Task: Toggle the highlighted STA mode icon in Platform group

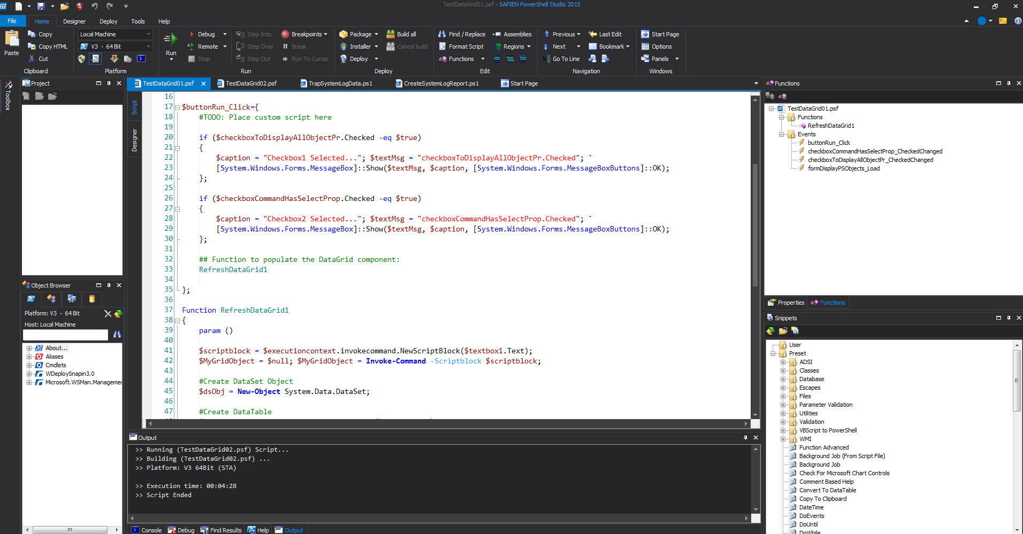Action: 95,59
